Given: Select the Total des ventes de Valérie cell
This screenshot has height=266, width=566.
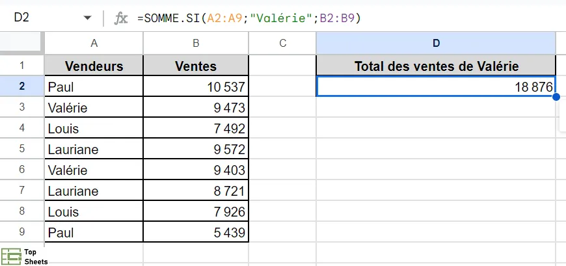Looking at the screenshot, I should click(436, 66).
